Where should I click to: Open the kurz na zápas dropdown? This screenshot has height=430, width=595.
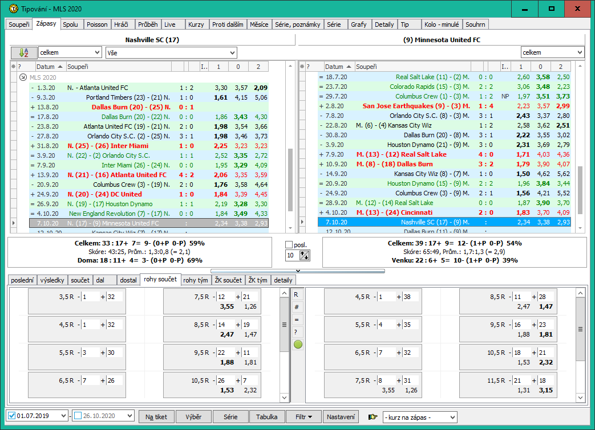click(x=420, y=417)
